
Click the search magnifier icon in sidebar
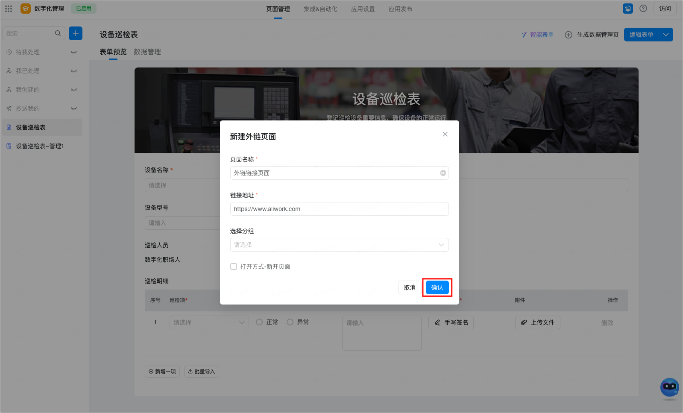click(x=58, y=33)
